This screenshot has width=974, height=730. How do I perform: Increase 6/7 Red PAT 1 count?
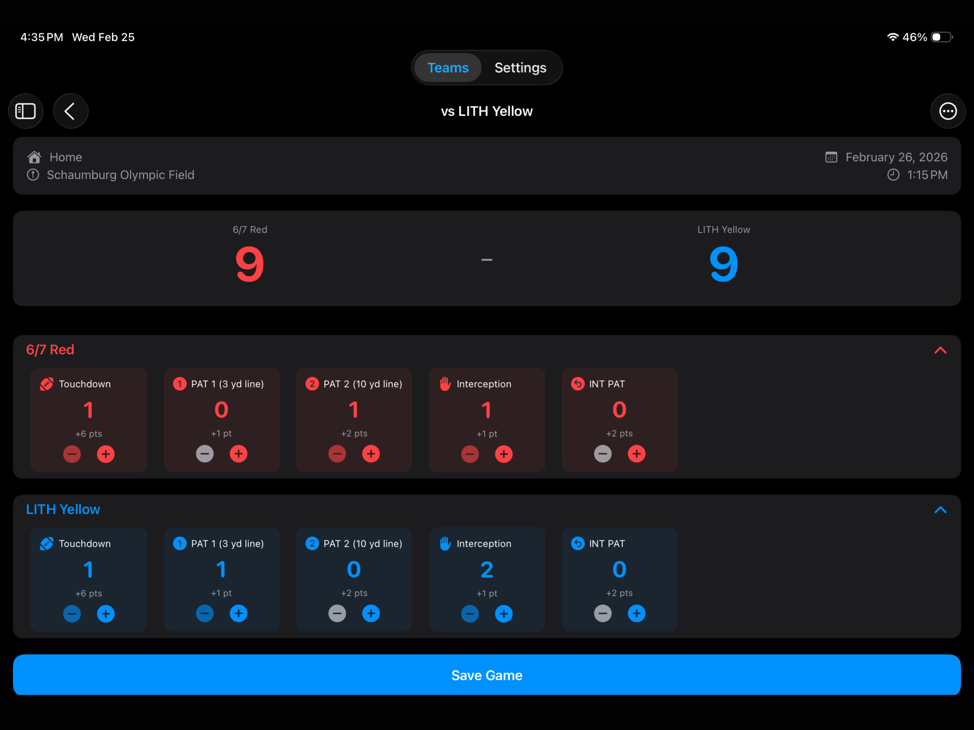point(238,453)
